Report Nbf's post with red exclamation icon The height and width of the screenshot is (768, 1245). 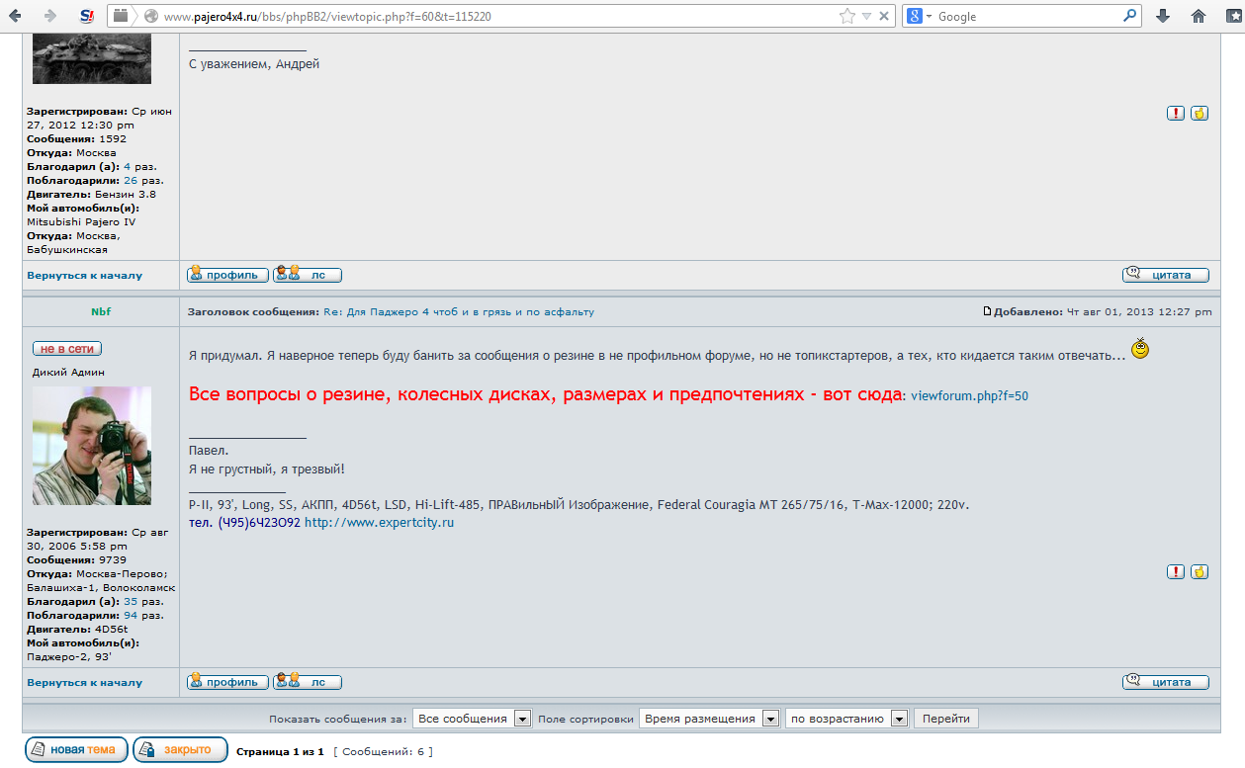coord(1176,571)
